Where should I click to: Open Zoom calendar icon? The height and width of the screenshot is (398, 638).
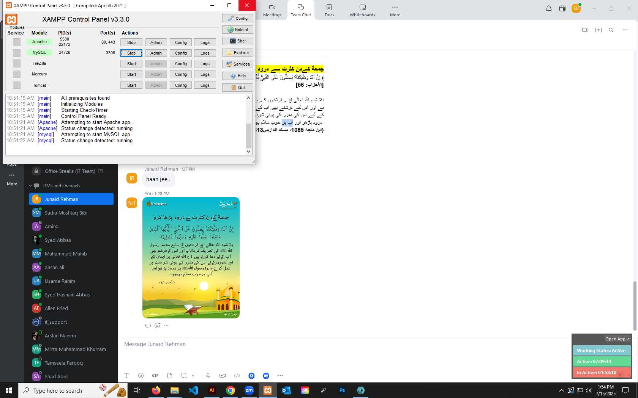[x=562, y=8]
